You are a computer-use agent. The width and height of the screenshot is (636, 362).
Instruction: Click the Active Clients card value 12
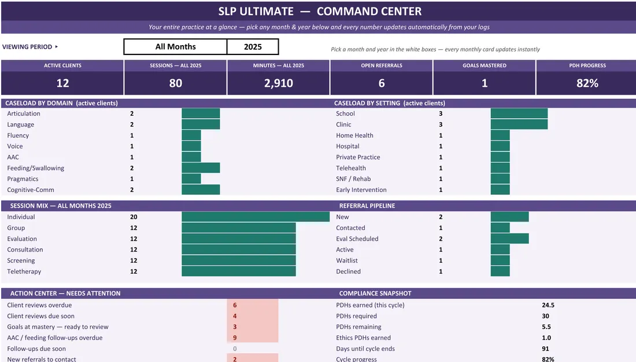point(62,83)
